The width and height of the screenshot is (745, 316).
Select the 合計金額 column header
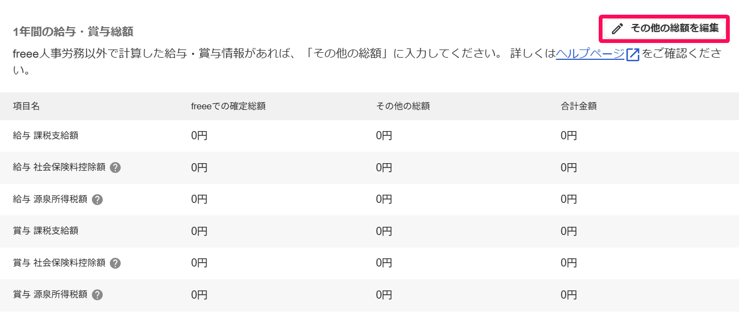point(579,107)
